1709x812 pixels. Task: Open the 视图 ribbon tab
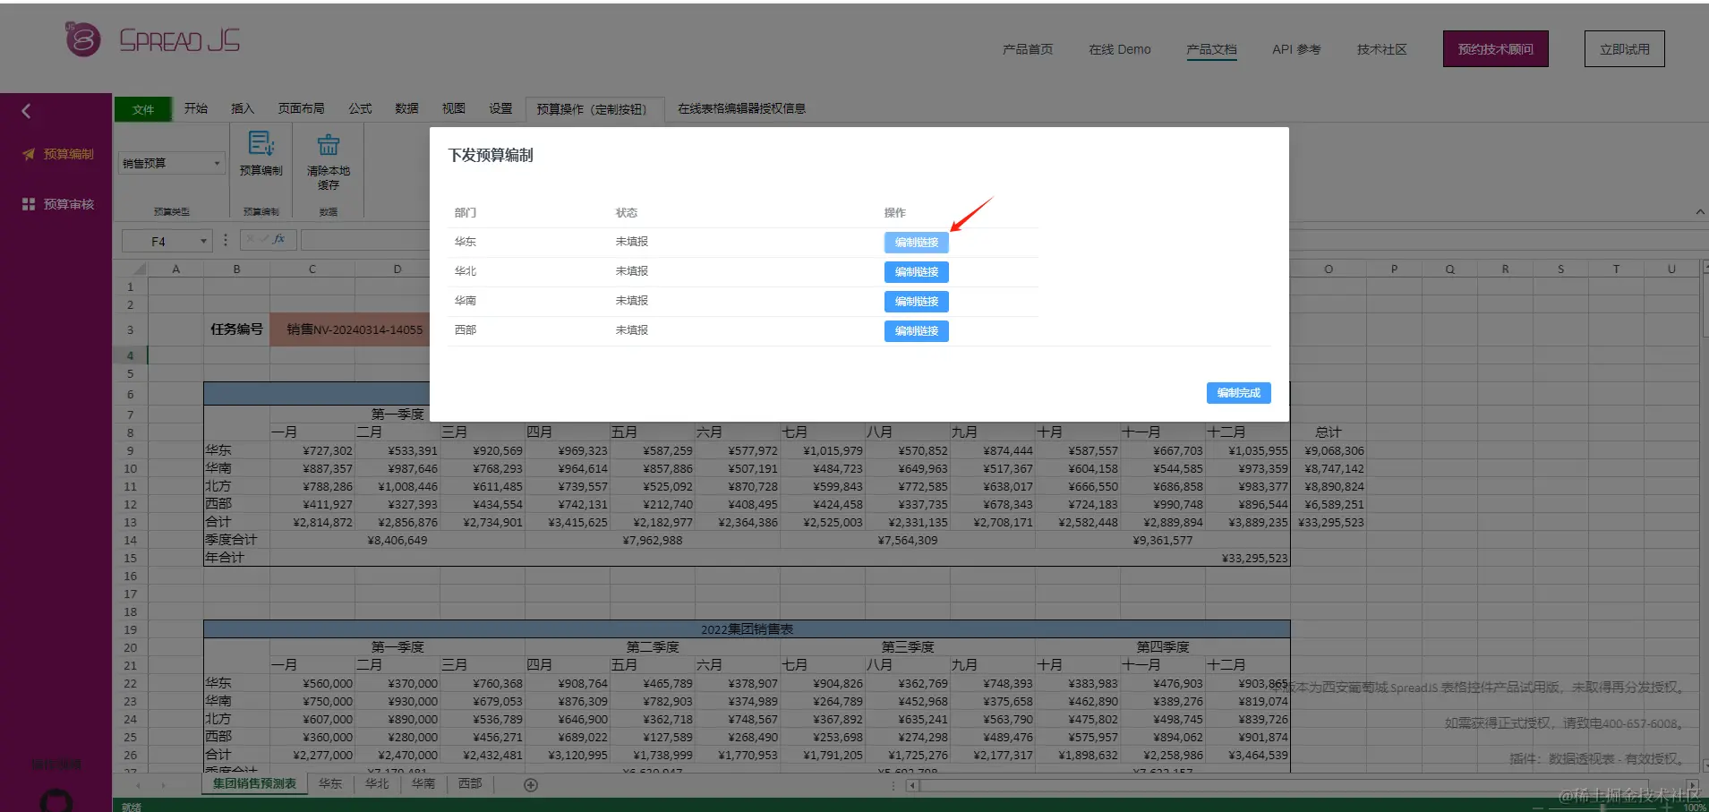454,108
